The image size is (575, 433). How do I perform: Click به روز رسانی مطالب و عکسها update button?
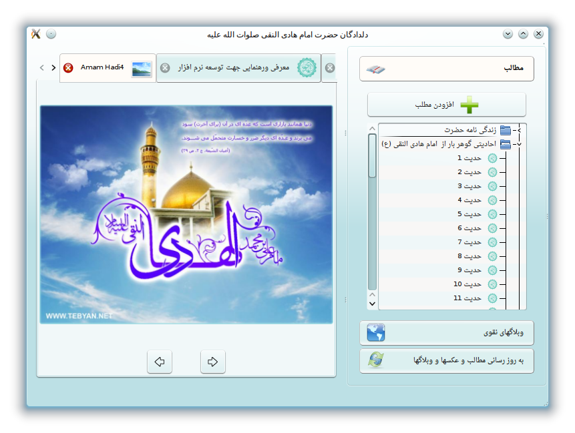tap(447, 361)
